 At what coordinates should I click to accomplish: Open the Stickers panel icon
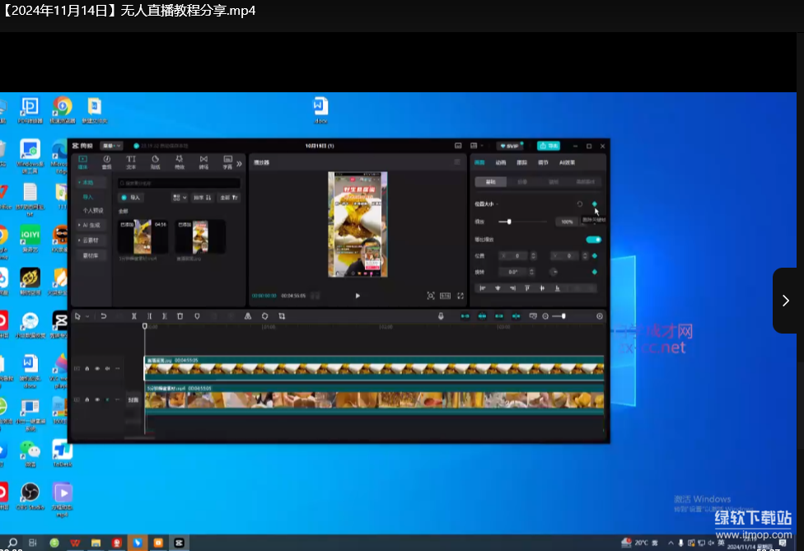[156, 162]
